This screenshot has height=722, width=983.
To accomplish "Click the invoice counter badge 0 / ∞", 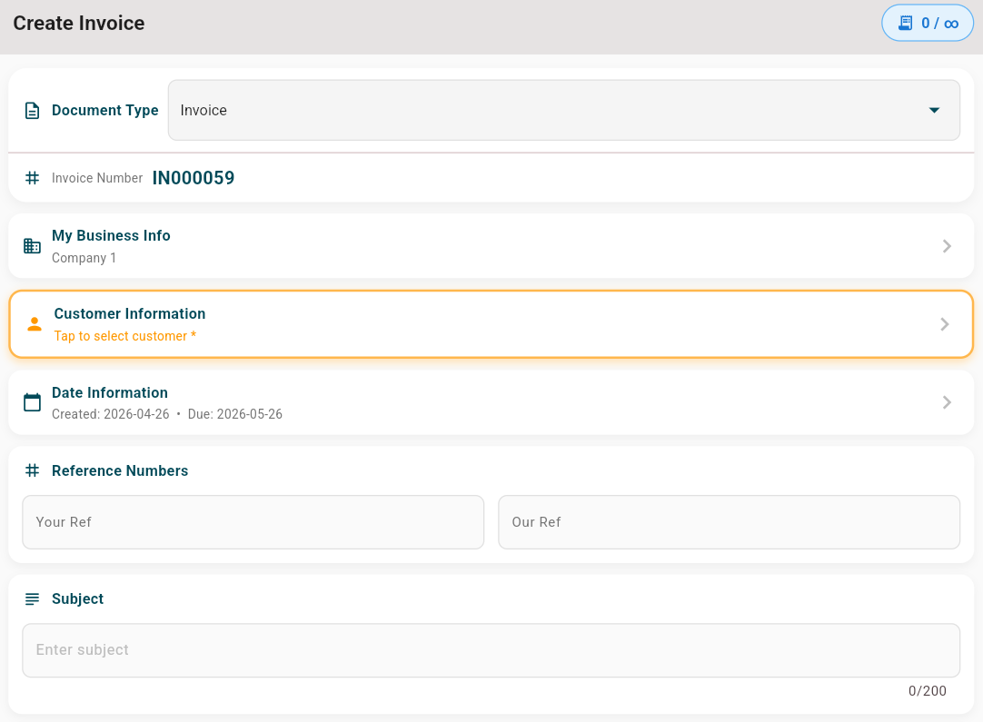I will (928, 24).
